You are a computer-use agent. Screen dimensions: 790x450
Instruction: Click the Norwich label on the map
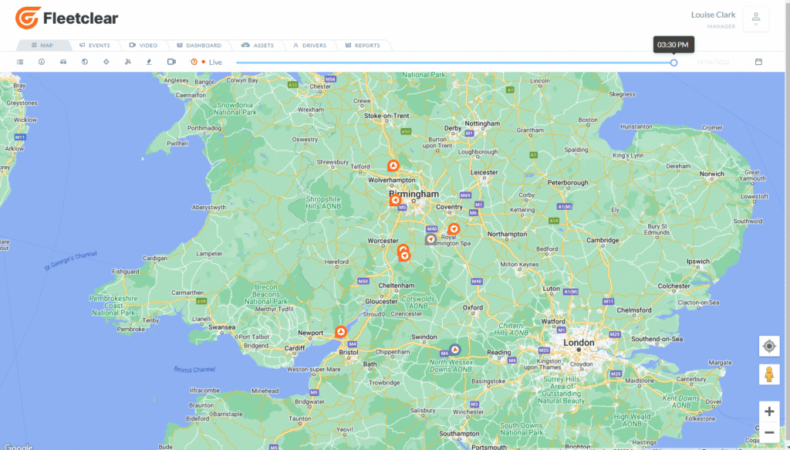[x=711, y=174]
